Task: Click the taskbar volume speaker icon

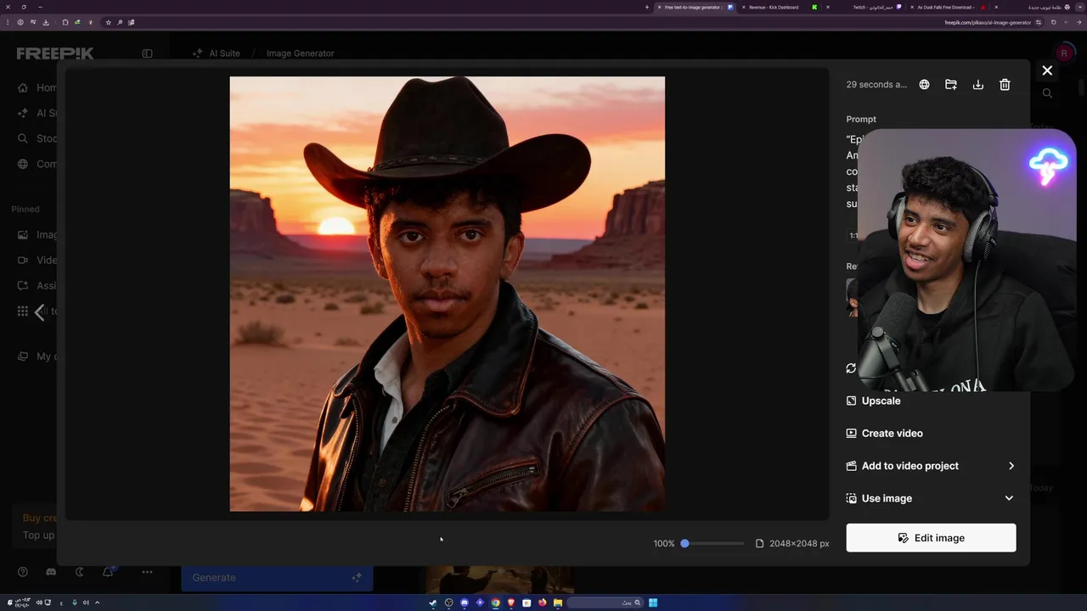Action: tap(39, 603)
